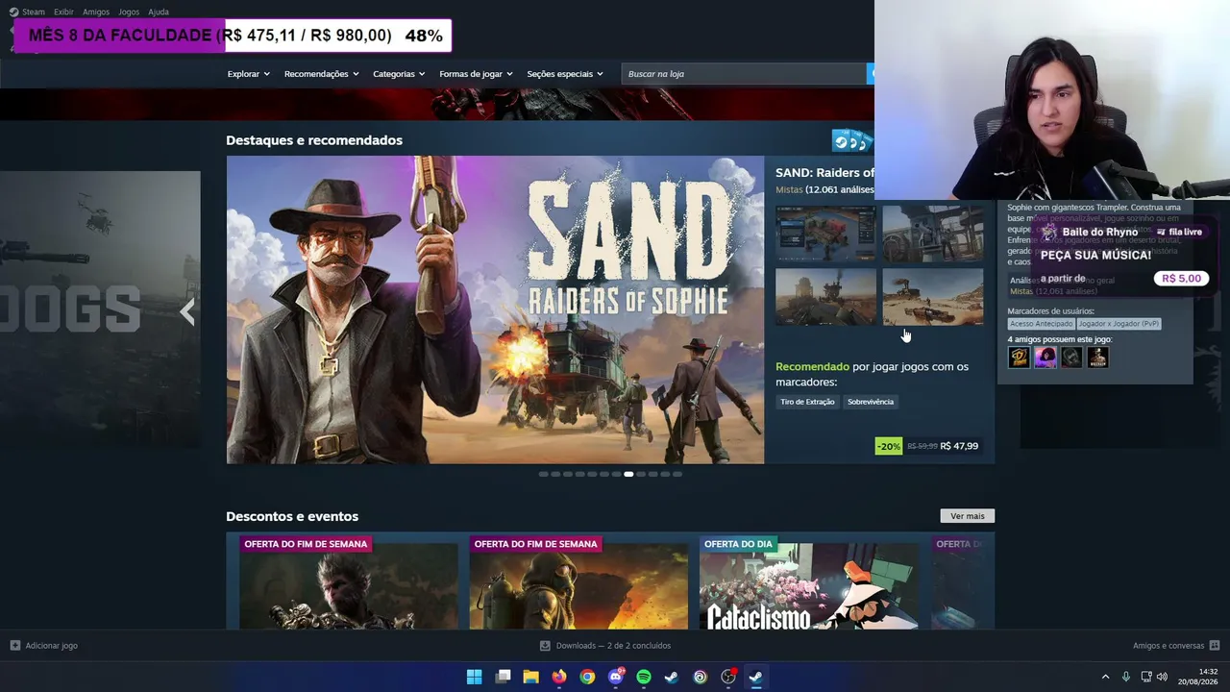Click the third friend avatar owning this game
The height and width of the screenshot is (692, 1230).
[1071, 358]
